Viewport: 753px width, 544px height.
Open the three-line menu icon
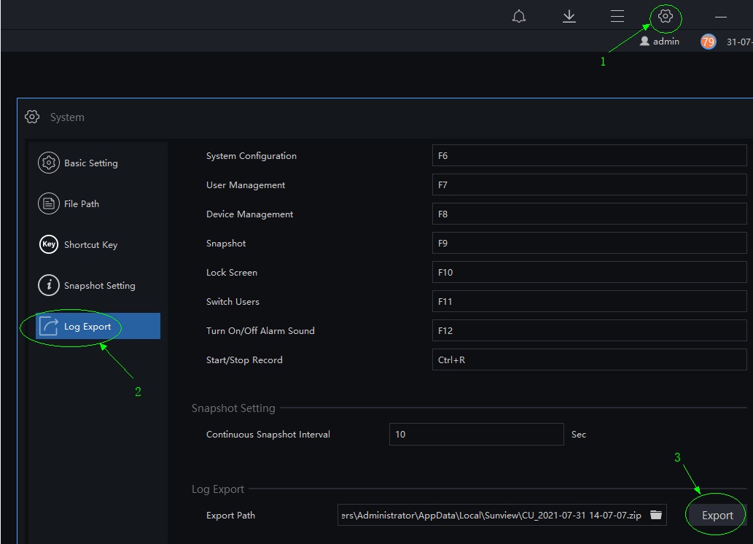tap(617, 17)
